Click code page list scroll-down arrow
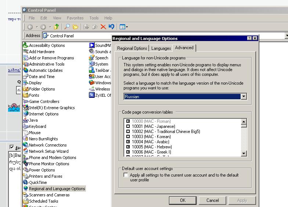 pyautogui.click(x=244, y=153)
